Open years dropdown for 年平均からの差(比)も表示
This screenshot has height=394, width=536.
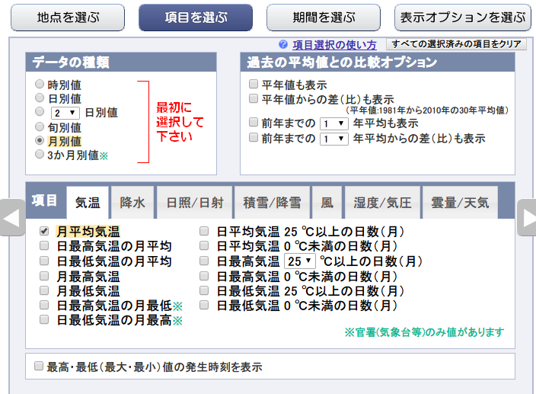334,139
